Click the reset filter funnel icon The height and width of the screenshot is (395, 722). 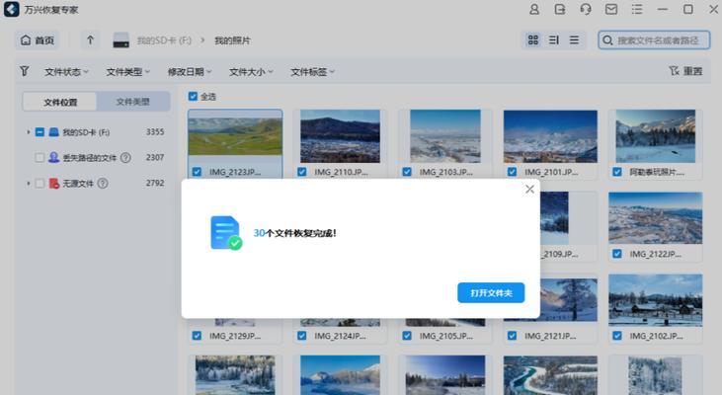coord(675,71)
